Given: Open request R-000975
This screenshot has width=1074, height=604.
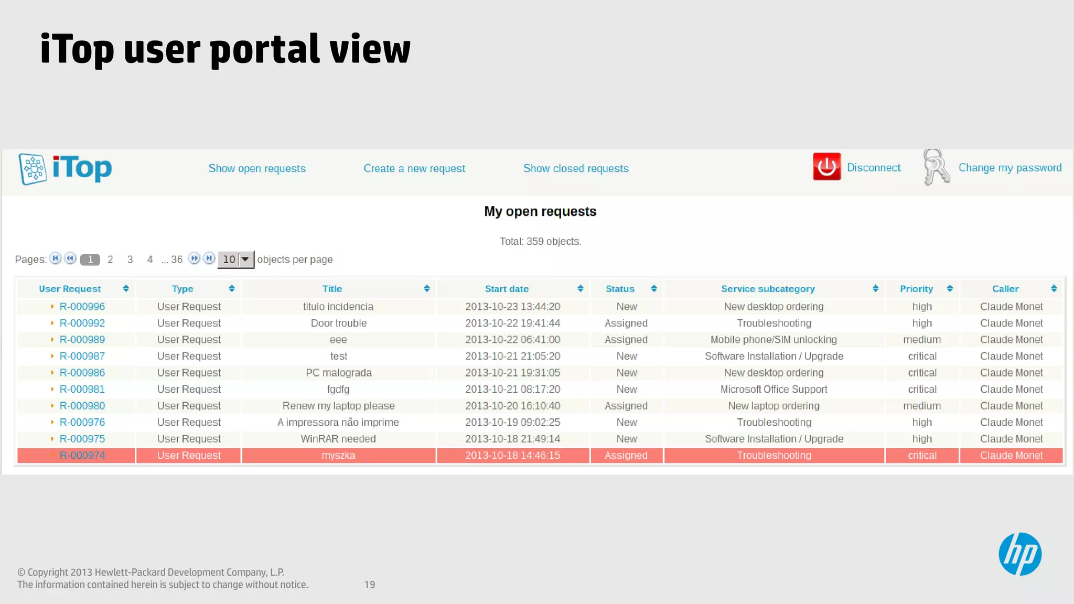Looking at the screenshot, I should (x=82, y=439).
